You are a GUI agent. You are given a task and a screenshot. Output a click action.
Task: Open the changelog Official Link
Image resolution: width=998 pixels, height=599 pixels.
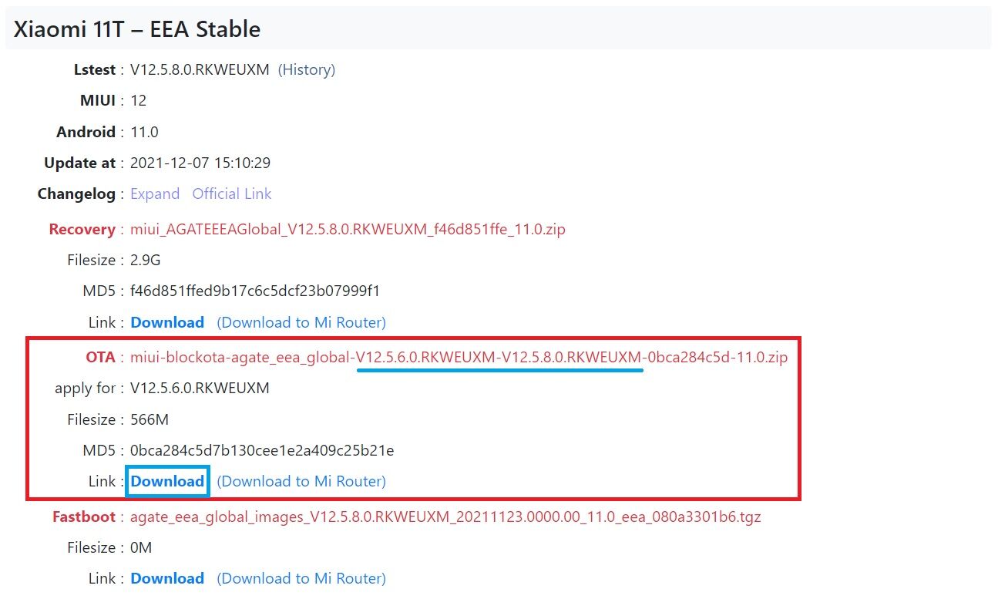click(232, 193)
